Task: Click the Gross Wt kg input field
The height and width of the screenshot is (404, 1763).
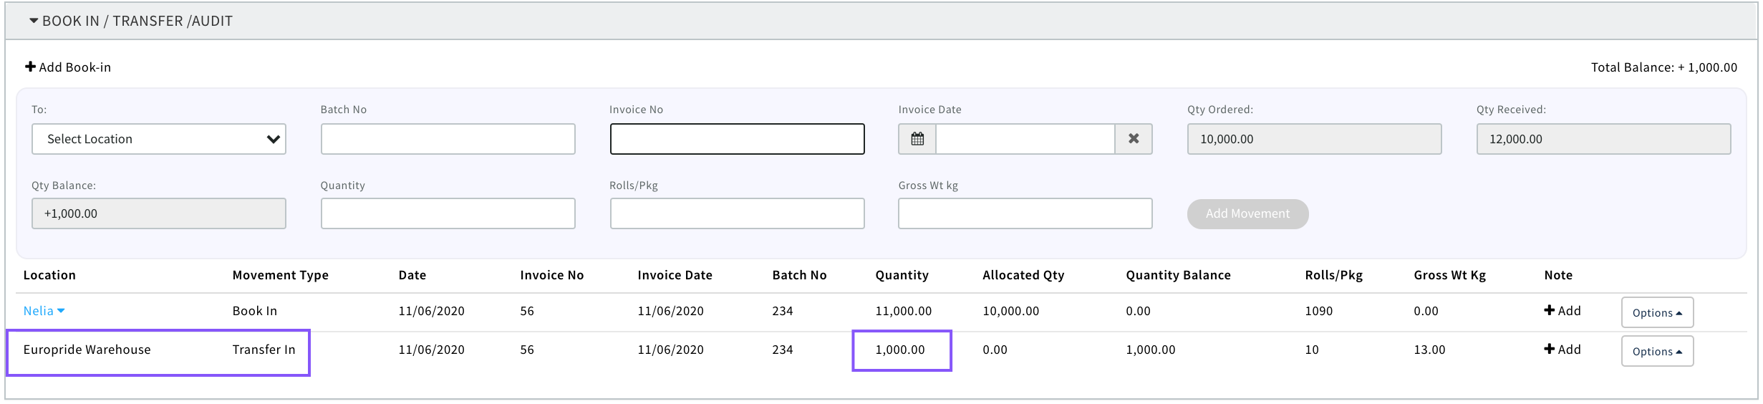Action: click(x=1025, y=213)
